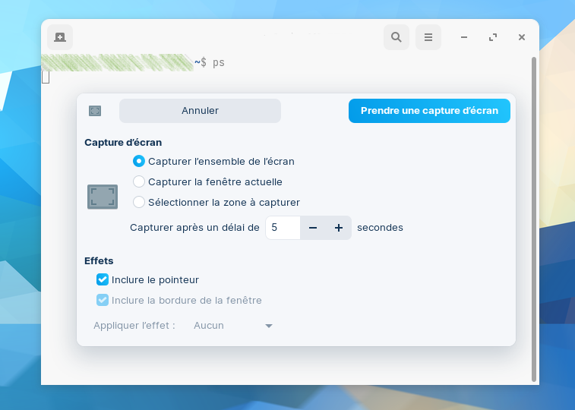Toggle "Inclure la bordure de la fenêtre"
Viewport: 575px width, 410px height.
[x=103, y=300]
